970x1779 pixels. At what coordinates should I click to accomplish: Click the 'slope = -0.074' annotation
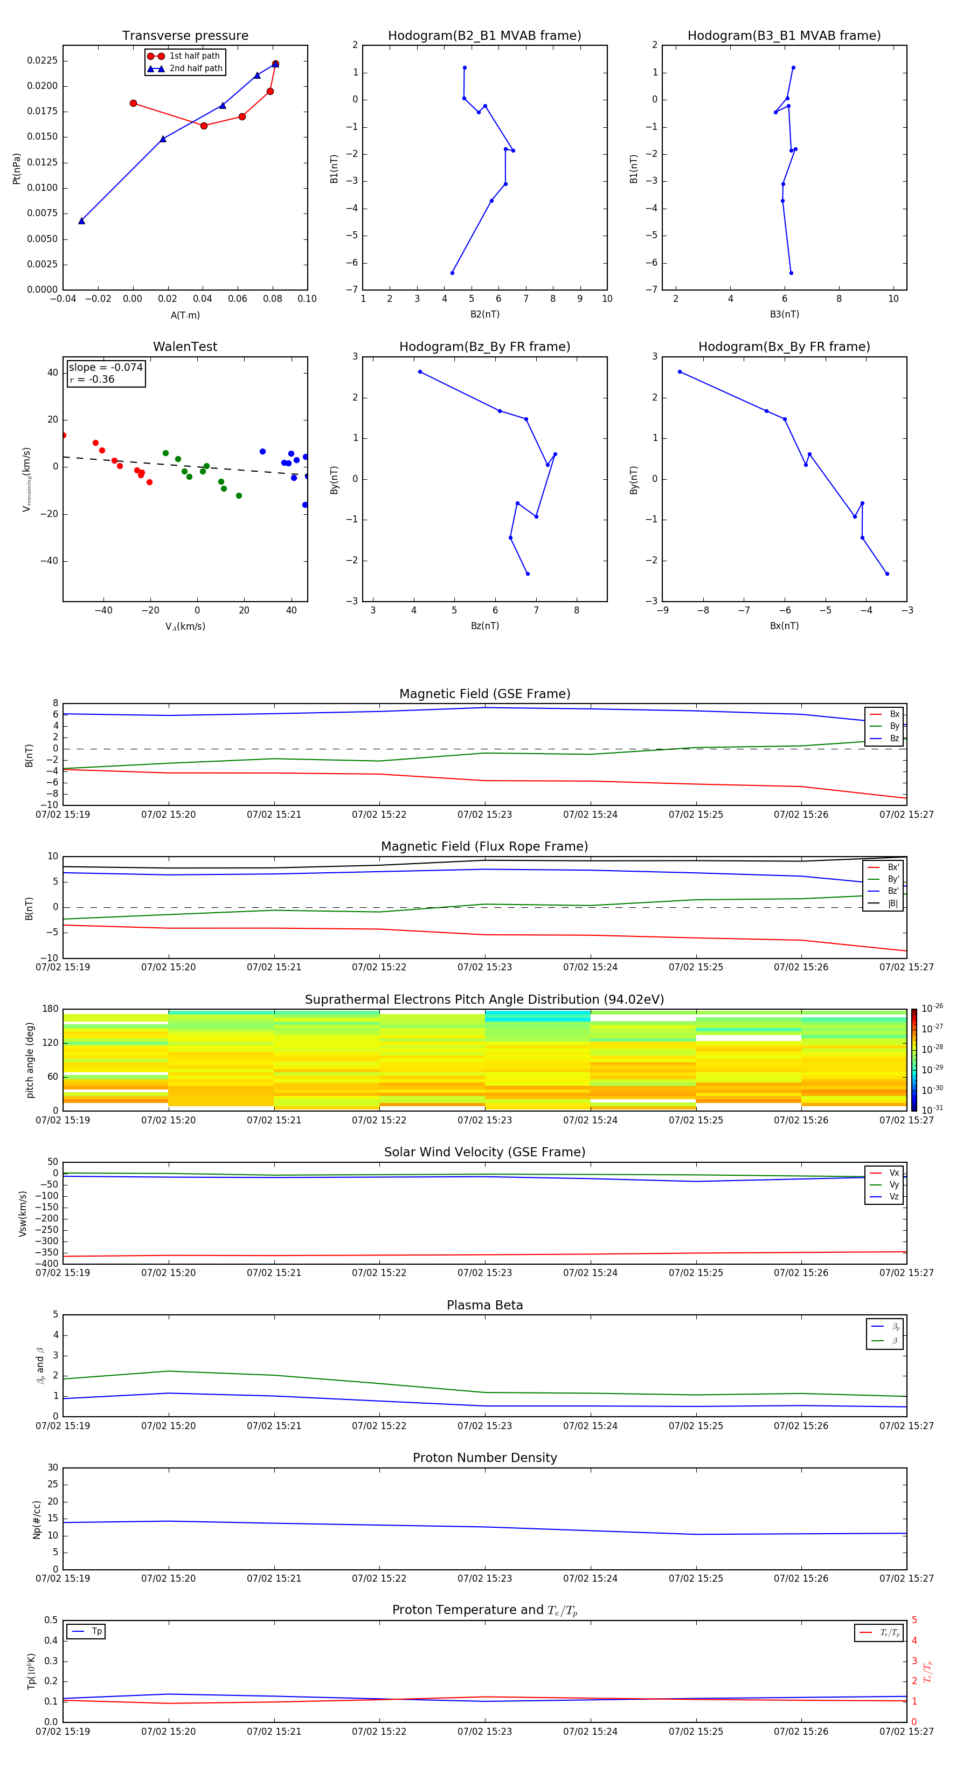coord(106,368)
